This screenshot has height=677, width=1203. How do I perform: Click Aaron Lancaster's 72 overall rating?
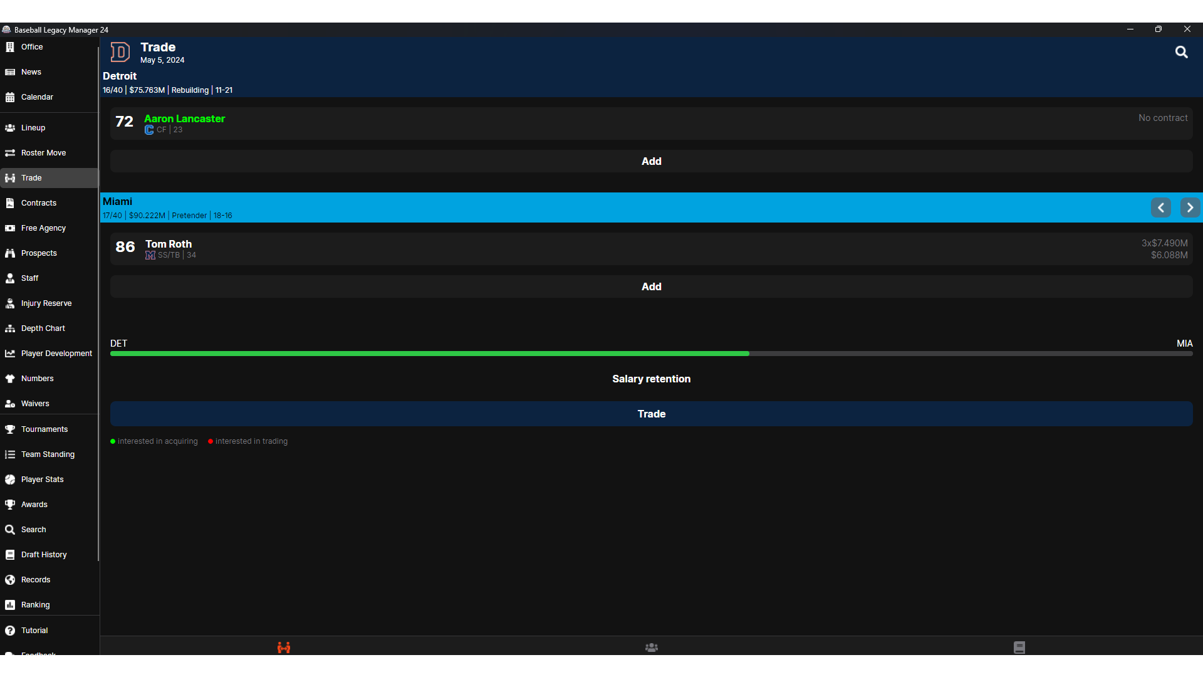124,122
